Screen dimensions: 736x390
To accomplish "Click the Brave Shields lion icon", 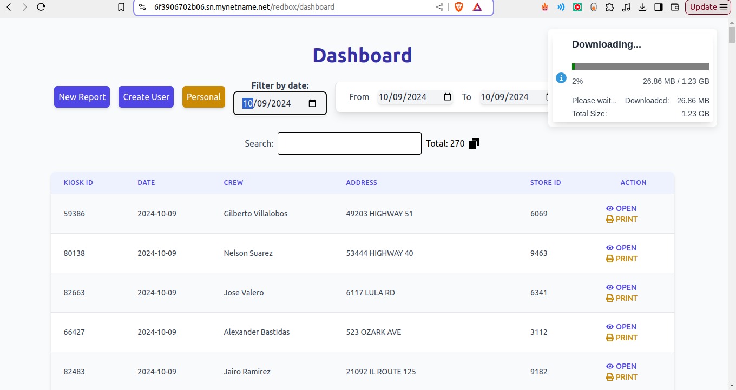I will pos(459,7).
